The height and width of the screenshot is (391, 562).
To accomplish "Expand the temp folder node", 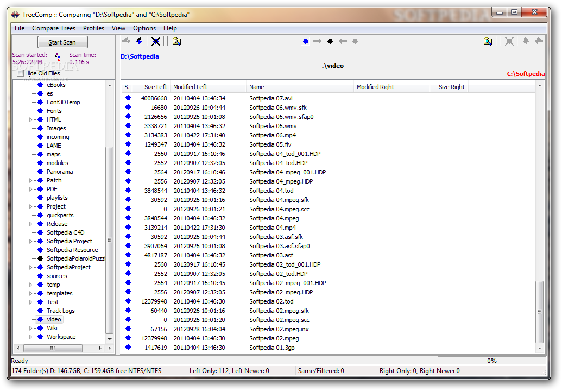I will 31,285.
